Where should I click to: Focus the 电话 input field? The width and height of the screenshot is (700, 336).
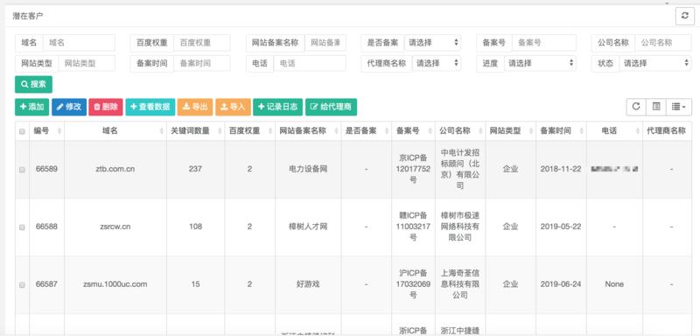coord(310,63)
